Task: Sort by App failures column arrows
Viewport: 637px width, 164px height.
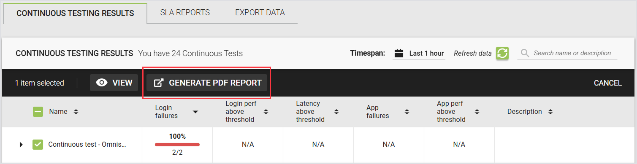Action: (x=407, y=112)
